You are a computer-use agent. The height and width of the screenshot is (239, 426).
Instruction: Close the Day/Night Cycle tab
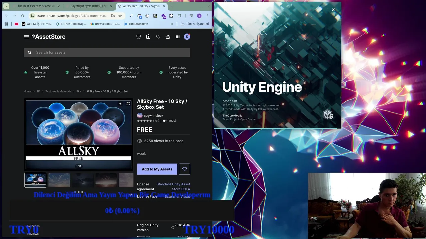tap(111, 6)
